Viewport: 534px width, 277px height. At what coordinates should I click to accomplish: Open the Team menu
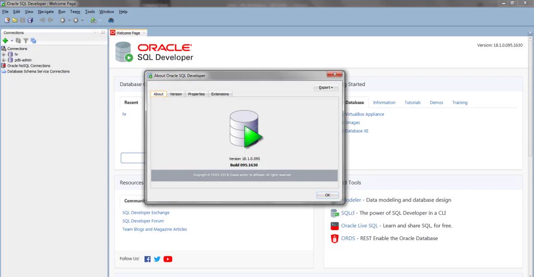75,11
